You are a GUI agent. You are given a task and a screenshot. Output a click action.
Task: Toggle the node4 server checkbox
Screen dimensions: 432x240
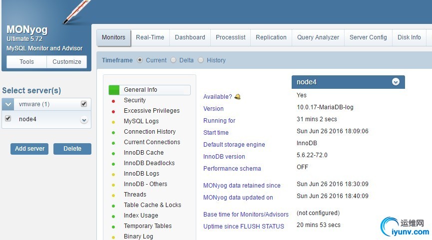click(8, 118)
